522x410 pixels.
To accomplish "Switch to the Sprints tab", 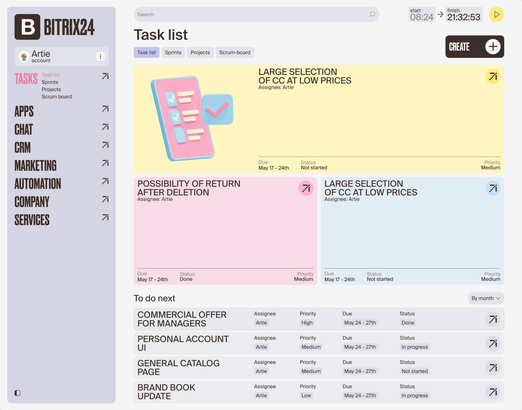I will coord(173,52).
